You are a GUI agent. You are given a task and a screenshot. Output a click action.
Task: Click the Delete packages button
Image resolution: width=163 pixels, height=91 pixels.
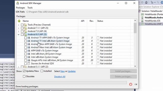(123, 77)
